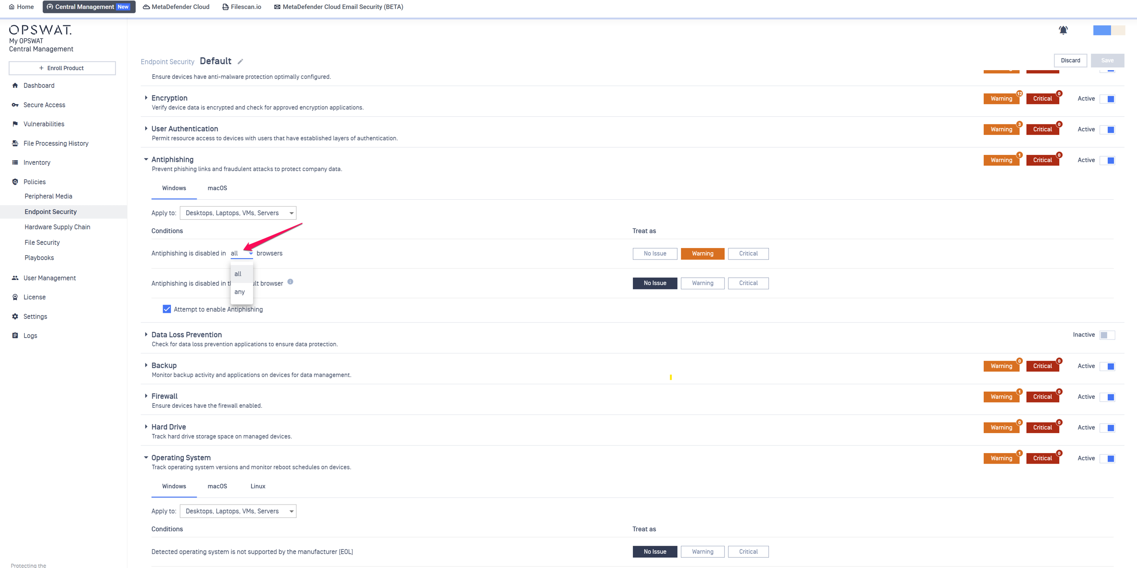
Task: Toggle Data Loss Prevention to active
Action: (1107, 335)
